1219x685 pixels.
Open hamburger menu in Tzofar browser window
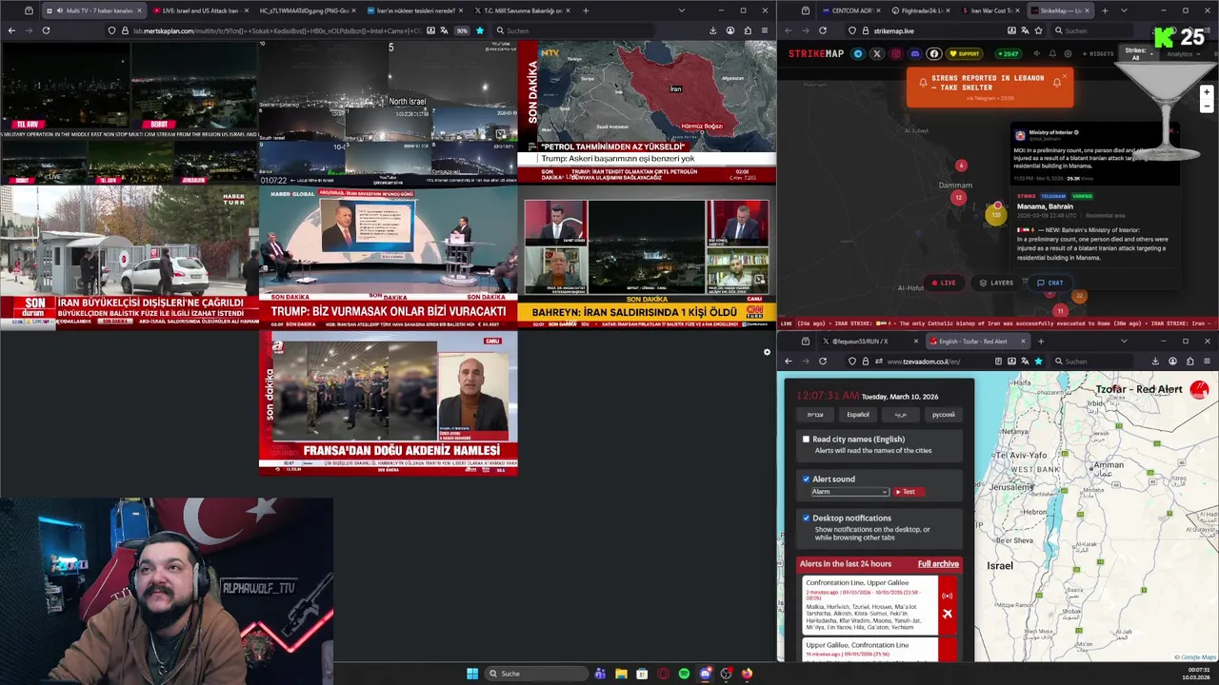(1207, 362)
